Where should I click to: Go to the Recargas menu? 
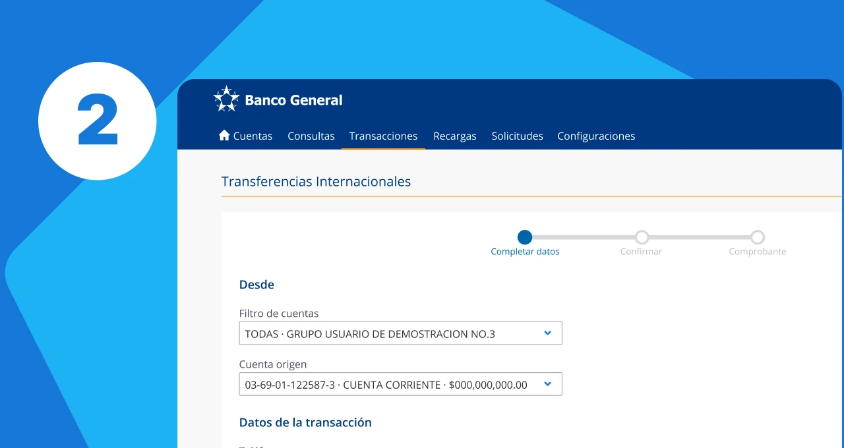454,136
